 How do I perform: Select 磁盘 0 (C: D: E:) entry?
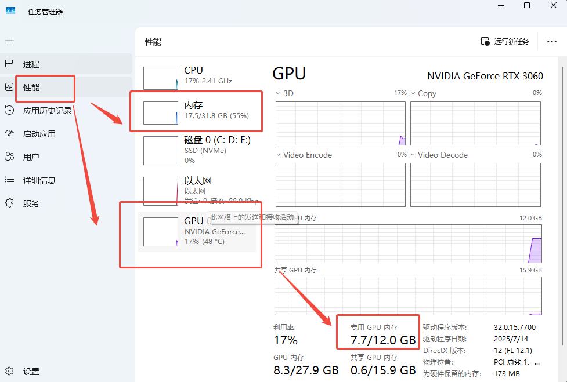pyautogui.click(x=197, y=150)
